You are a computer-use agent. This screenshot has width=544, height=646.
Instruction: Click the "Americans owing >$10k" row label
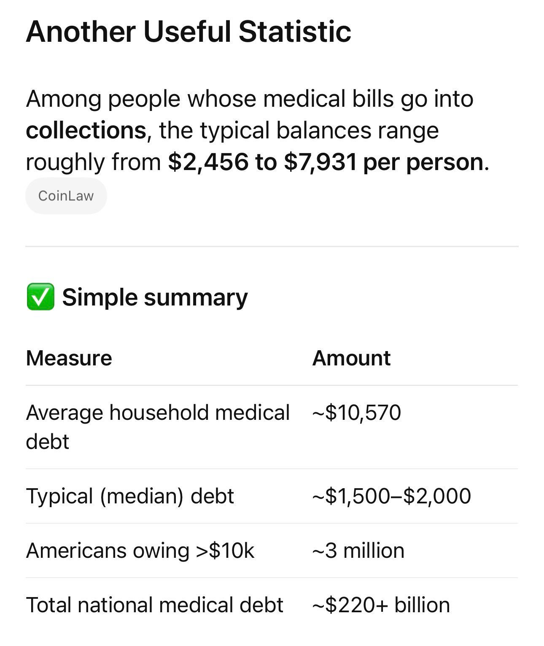click(x=140, y=551)
